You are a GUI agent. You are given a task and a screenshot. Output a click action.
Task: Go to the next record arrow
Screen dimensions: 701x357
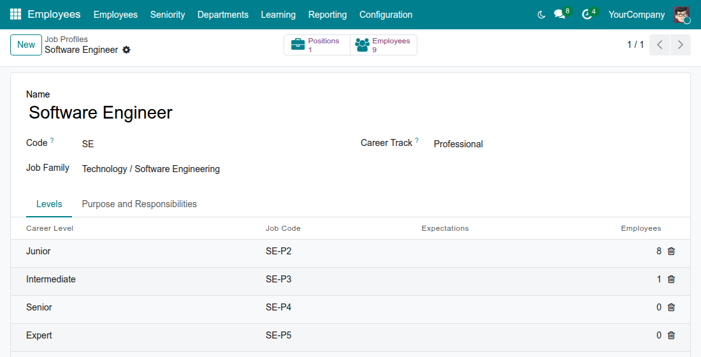[681, 45]
